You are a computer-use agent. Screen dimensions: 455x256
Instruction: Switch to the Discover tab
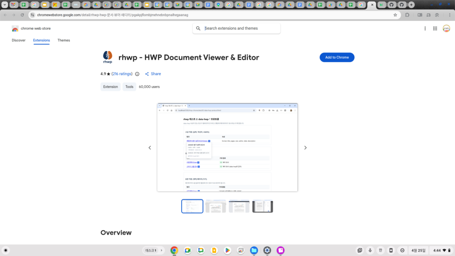(x=19, y=40)
